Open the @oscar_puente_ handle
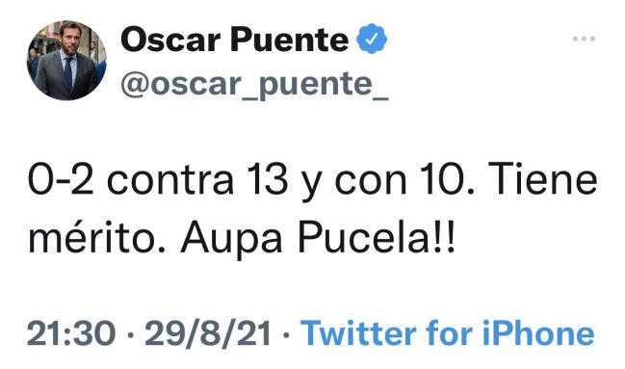 point(254,84)
